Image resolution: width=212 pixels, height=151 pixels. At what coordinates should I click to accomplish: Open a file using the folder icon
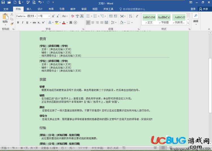click(x=9, y=2)
